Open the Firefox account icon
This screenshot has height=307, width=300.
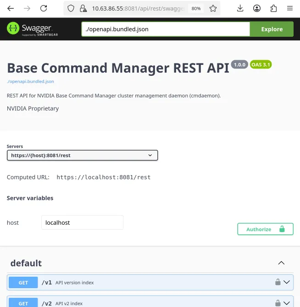(x=256, y=8)
